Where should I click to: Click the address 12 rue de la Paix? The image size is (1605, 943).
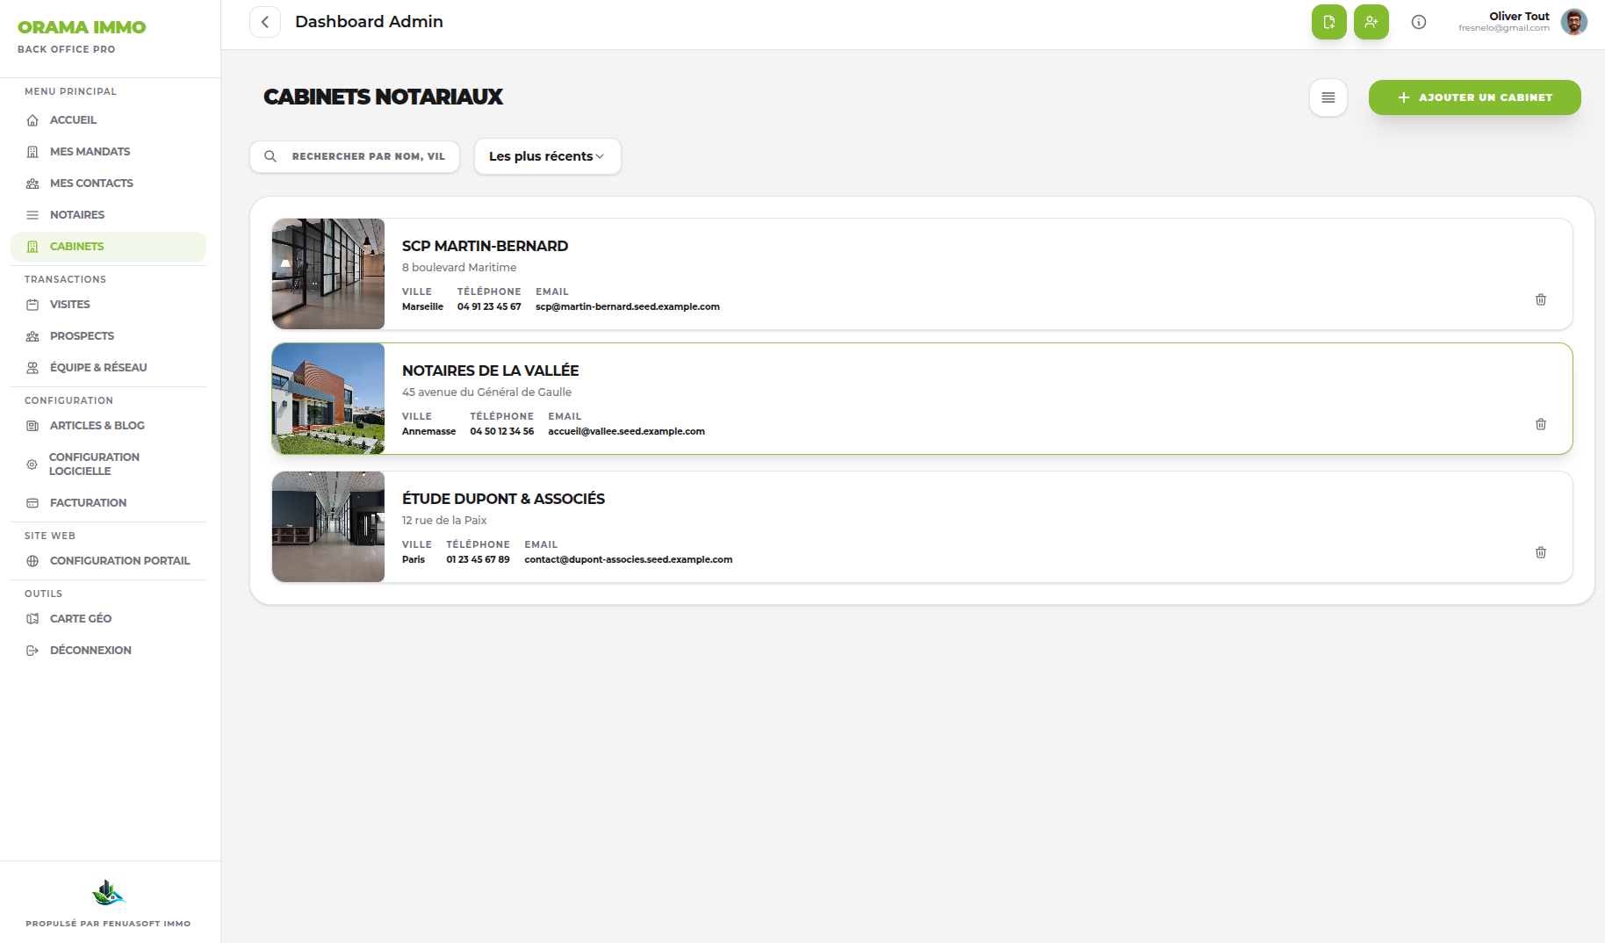tap(444, 521)
